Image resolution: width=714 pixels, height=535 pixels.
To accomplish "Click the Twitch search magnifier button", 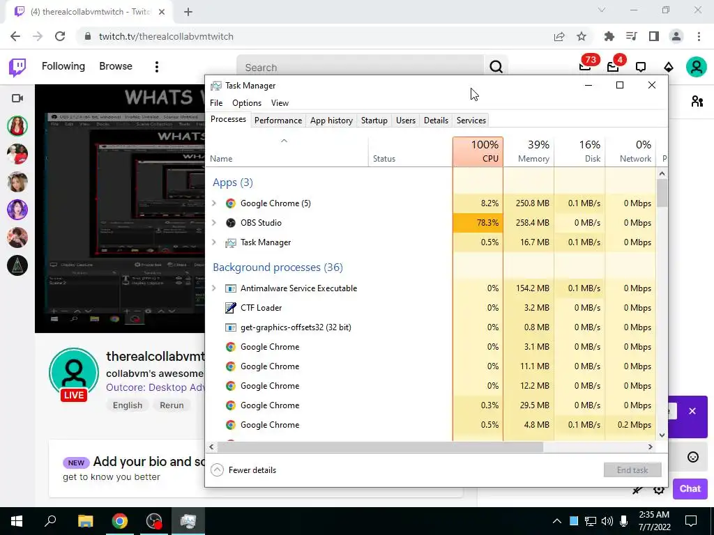I will click(x=496, y=68).
